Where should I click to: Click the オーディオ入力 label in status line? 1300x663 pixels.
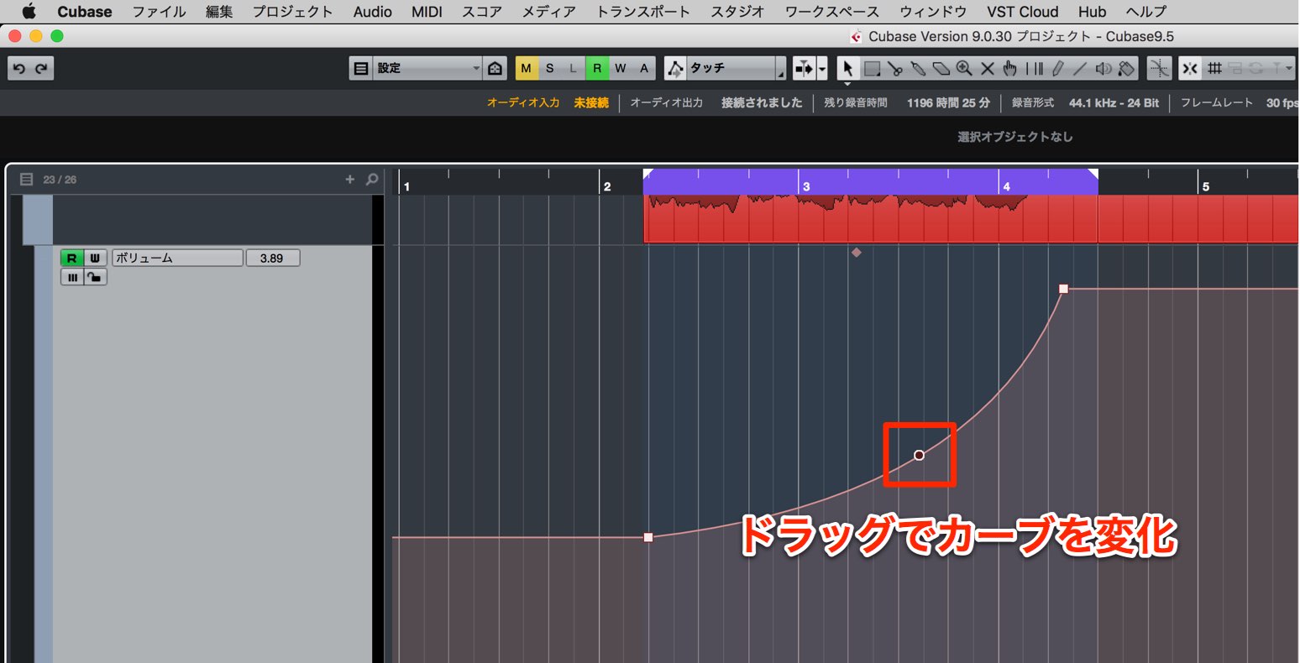click(523, 102)
